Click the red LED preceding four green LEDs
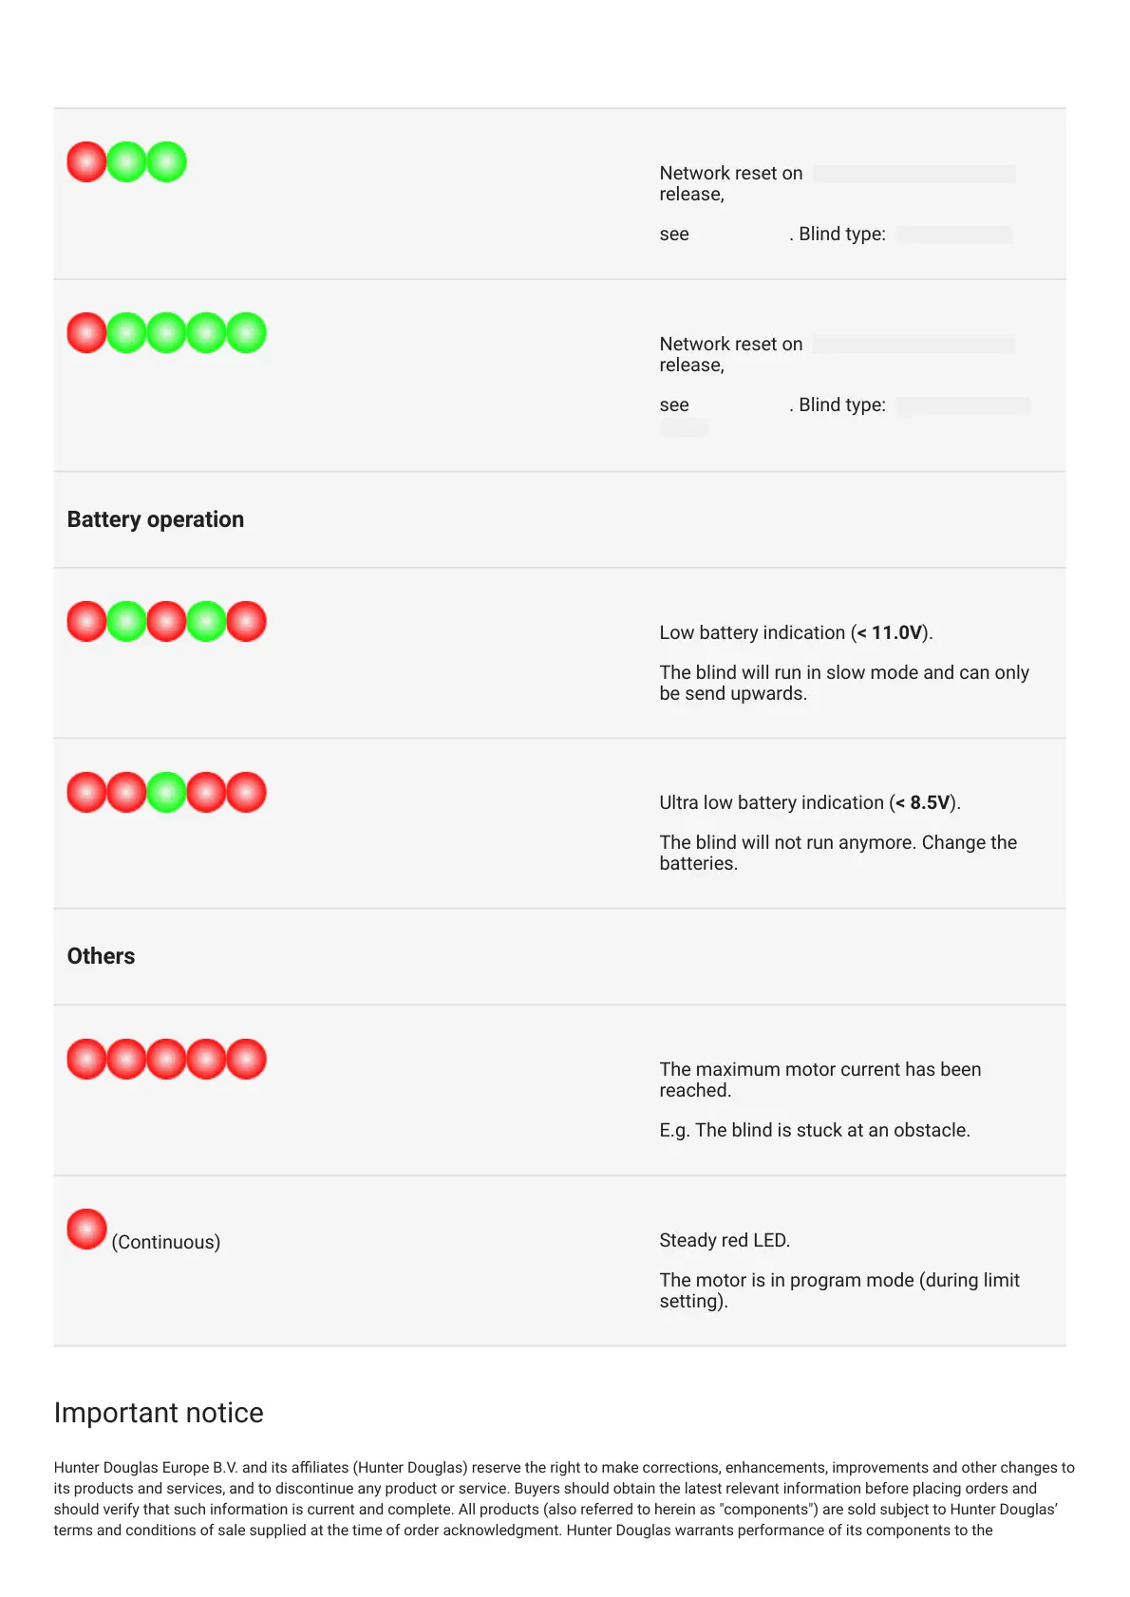1130x1597 pixels. click(86, 333)
